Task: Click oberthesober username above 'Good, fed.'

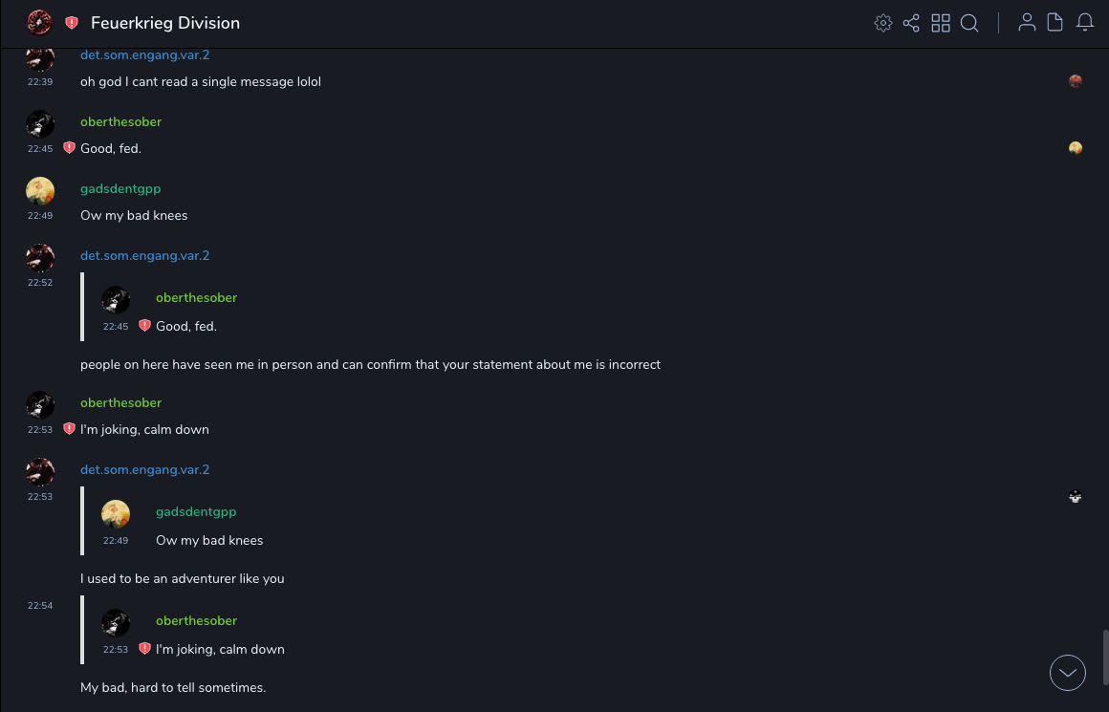Action: click(120, 121)
